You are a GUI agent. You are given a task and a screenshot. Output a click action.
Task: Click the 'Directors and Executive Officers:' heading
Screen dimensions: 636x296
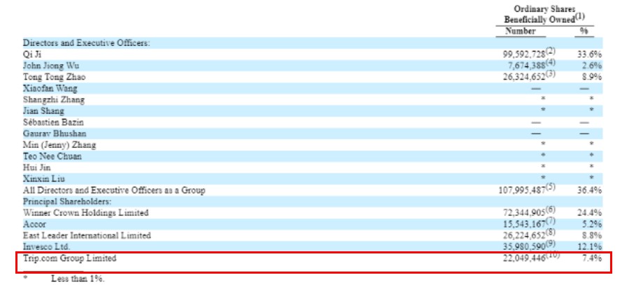coord(87,43)
